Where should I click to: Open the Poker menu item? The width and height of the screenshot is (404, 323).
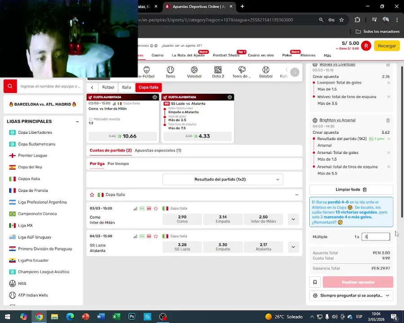click(x=287, y=55)
